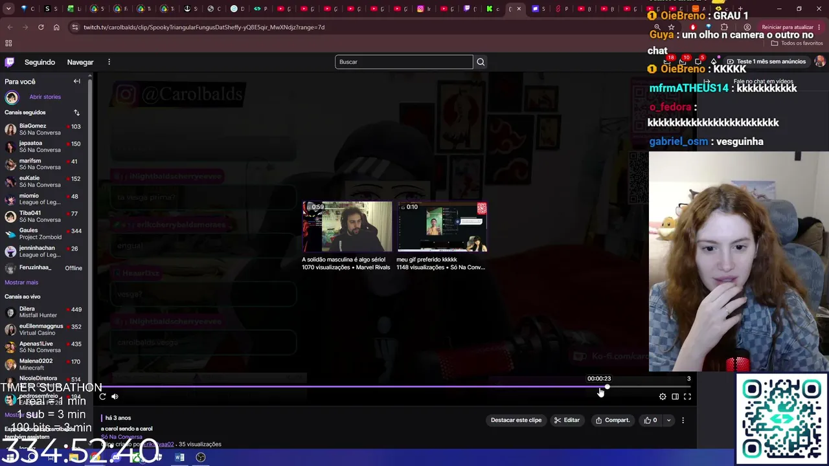Click the Teste 1 mês sem anúncios offer
Screen dimensions: 829x466
coord(766,61)
